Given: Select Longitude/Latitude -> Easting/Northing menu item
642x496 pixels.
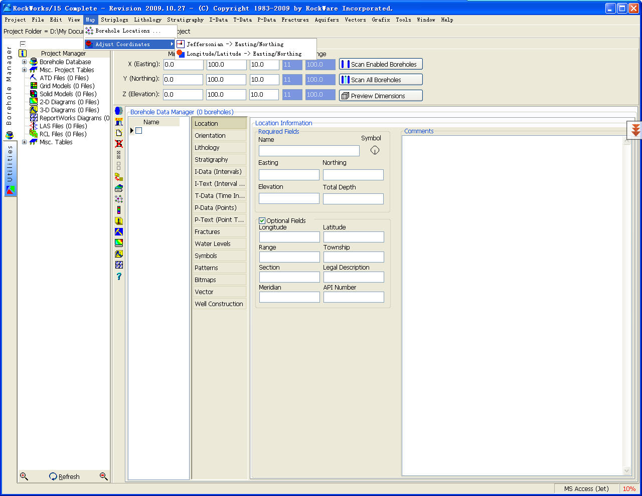Looking at the screenshot, I should click(246, 54).
